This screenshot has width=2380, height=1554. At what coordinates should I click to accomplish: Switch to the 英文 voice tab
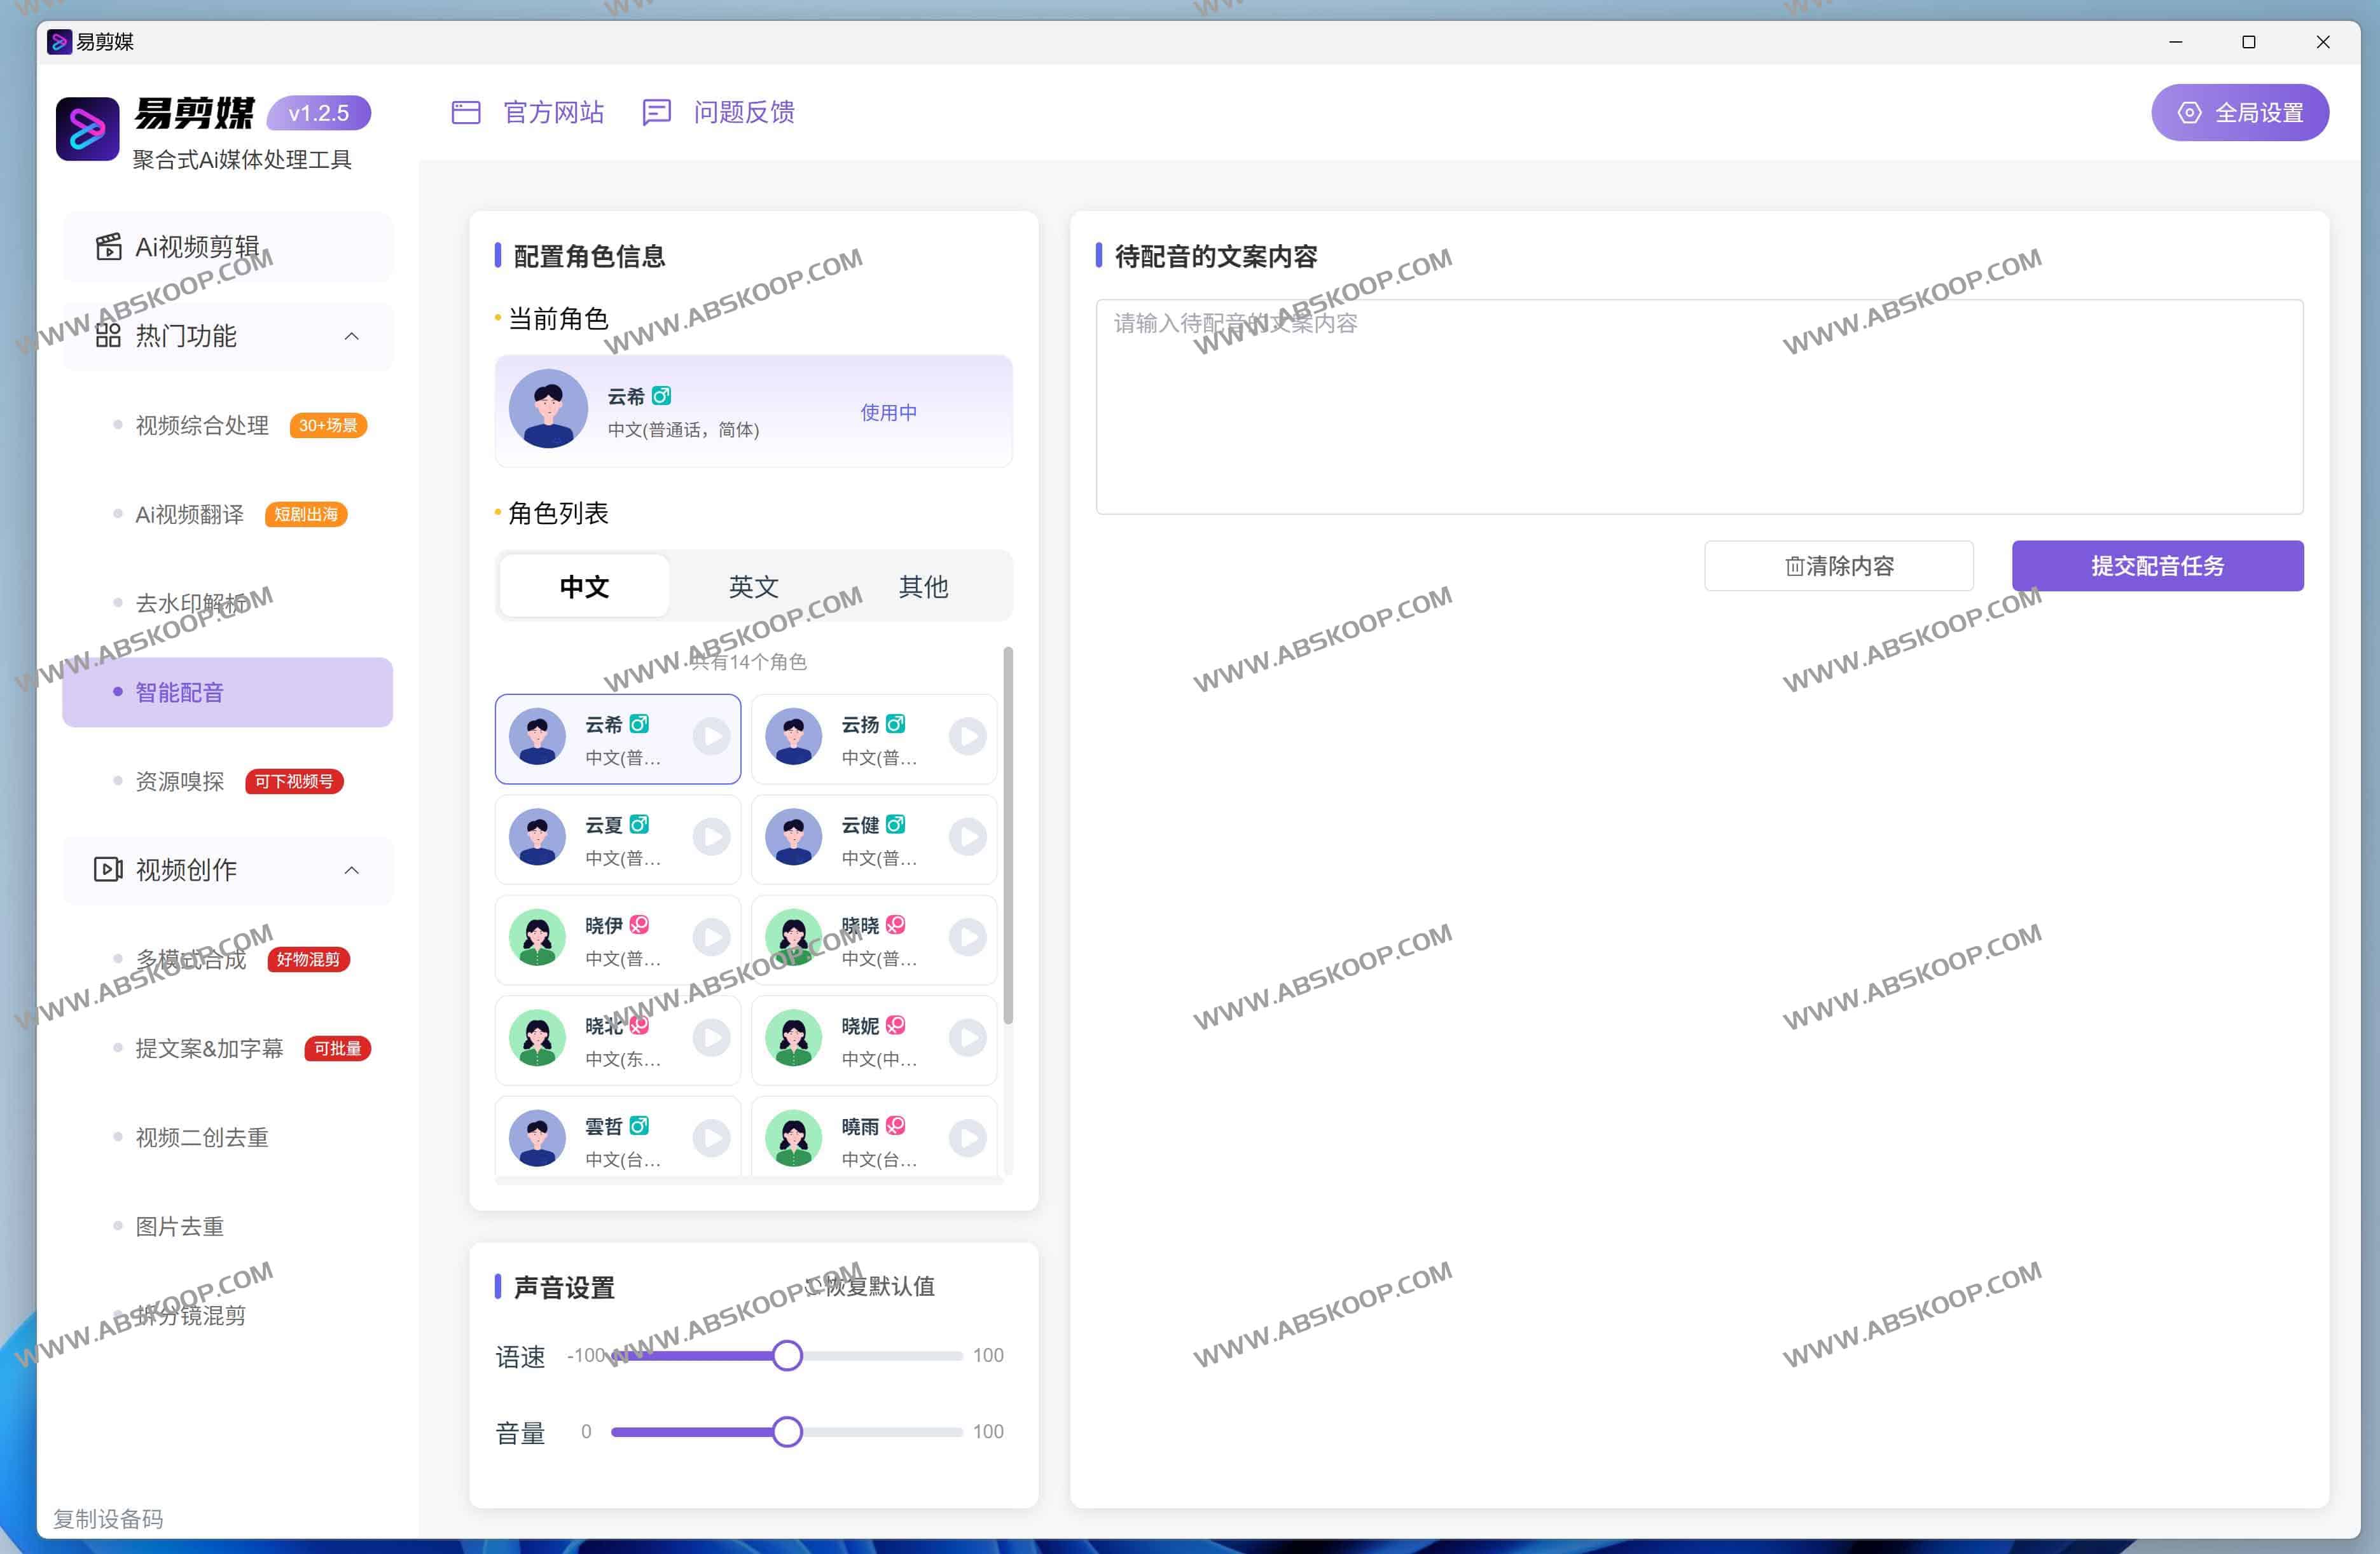click(x=753, y=587)
